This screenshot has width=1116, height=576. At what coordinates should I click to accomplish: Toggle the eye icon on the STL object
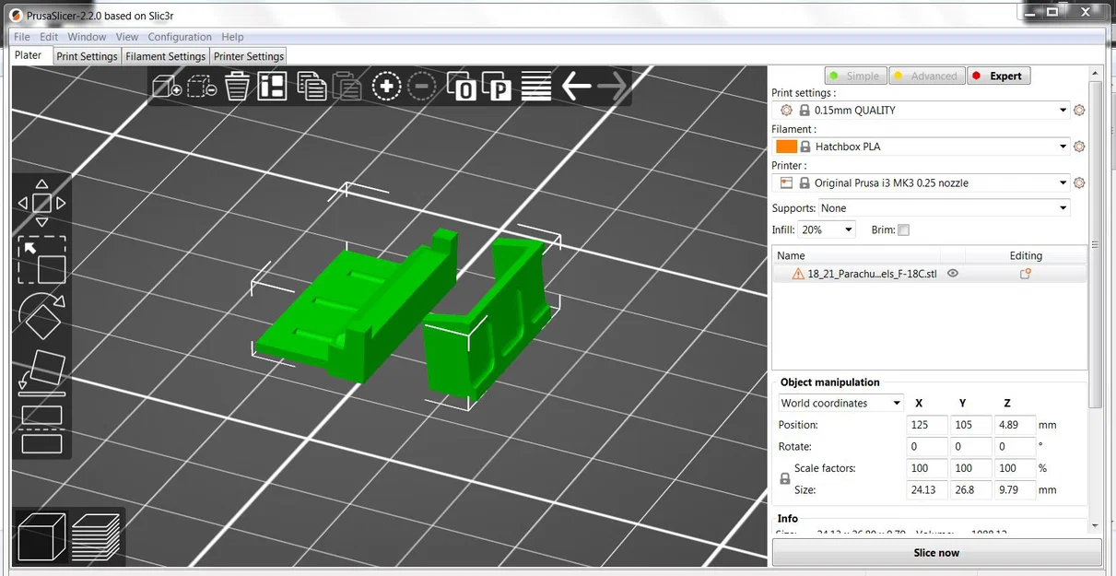(x=953, y=274)
